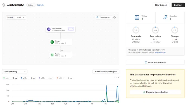Select the Replica AWS us-west-2 node card

point(61,55)
